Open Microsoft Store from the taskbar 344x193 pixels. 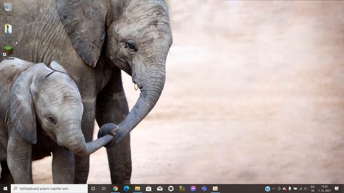[148, 188]
